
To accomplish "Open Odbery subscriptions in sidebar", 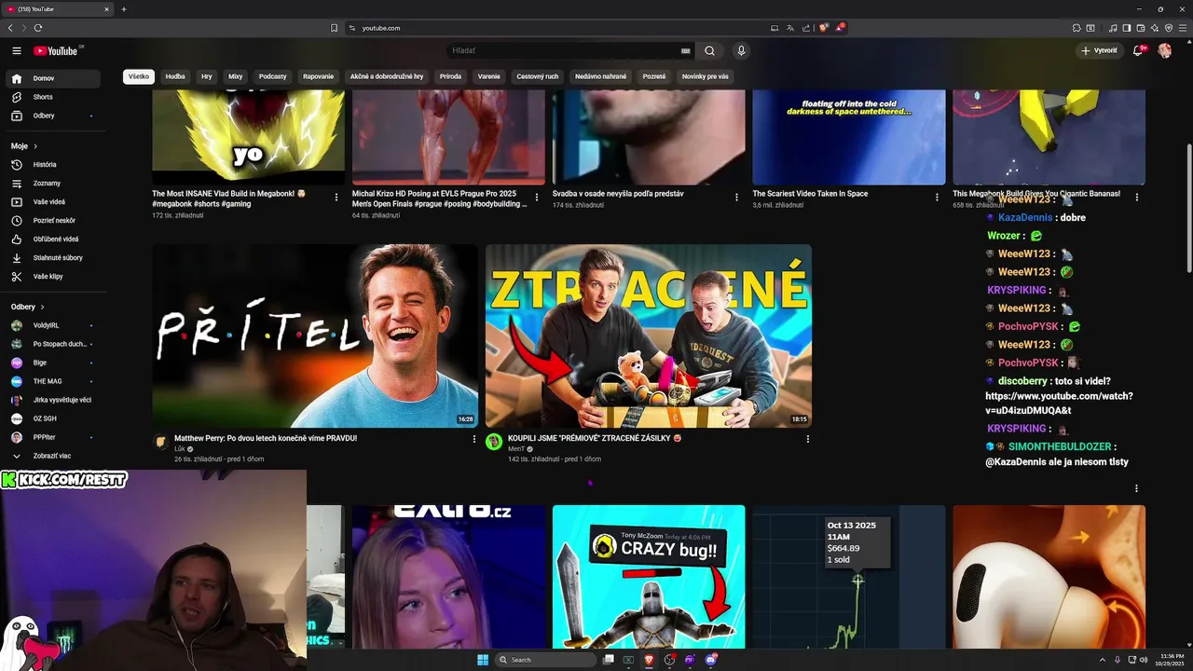I will [x=52, y=116].
